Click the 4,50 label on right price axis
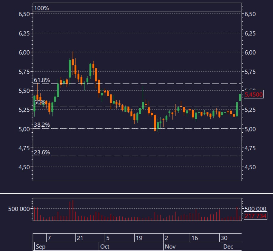The height and width of the screenshot is (251, 273). [x=250, y=167]
